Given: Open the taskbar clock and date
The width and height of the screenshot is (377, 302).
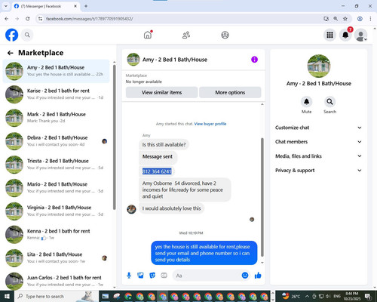Looking at the screenshot, I should tap(351, 296).
